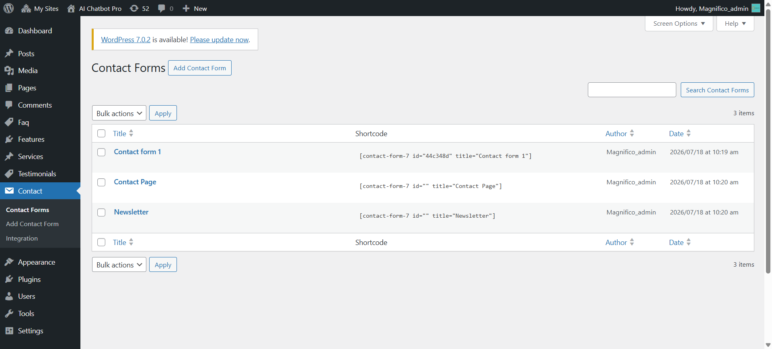Tick the select-all checkbox in table footer
The width and height of the screenshot is (772, 349).
(101, 242)
